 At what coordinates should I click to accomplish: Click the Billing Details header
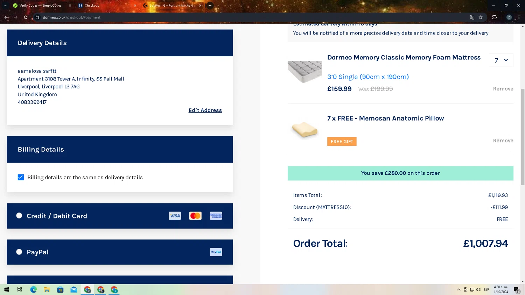click(x=120, y=149)
